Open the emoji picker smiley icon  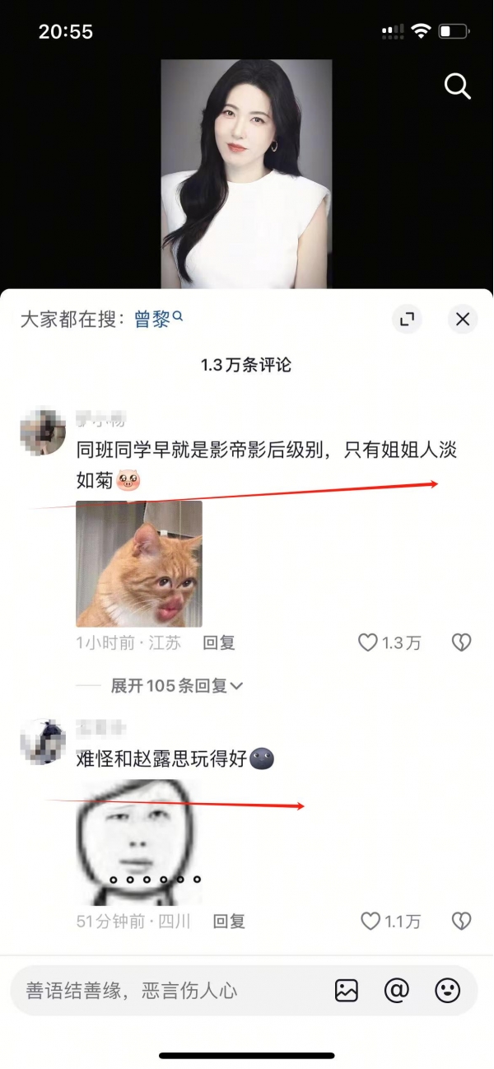click(448, 991)
